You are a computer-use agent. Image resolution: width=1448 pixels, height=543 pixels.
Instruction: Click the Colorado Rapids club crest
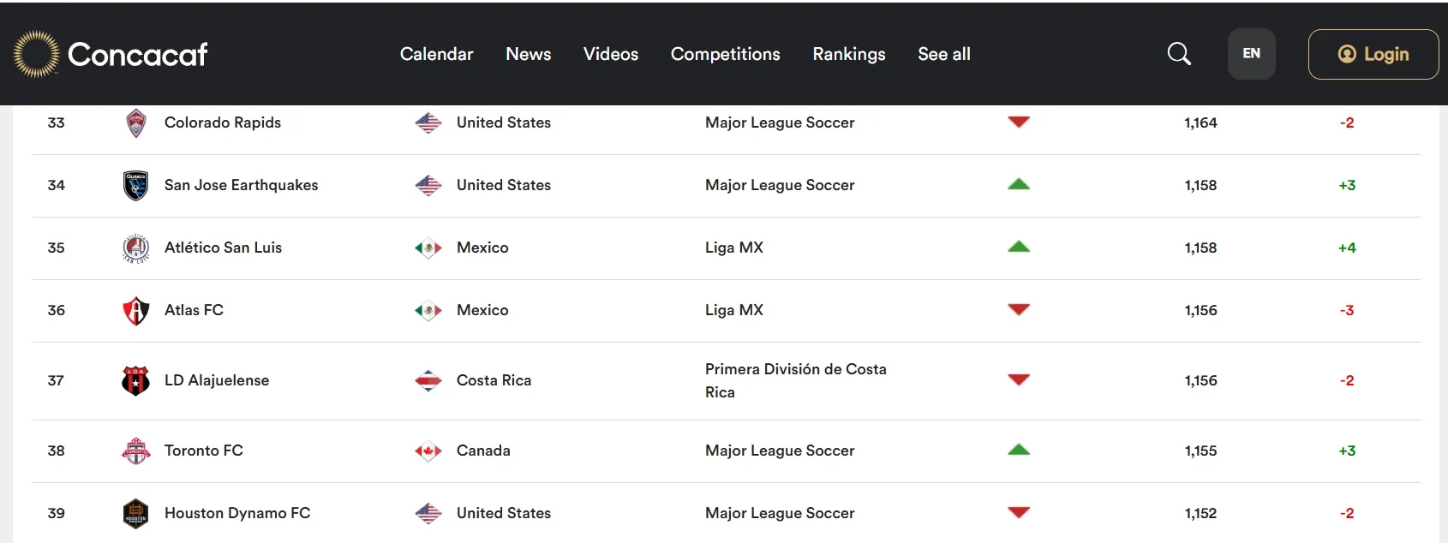point(136,122)
